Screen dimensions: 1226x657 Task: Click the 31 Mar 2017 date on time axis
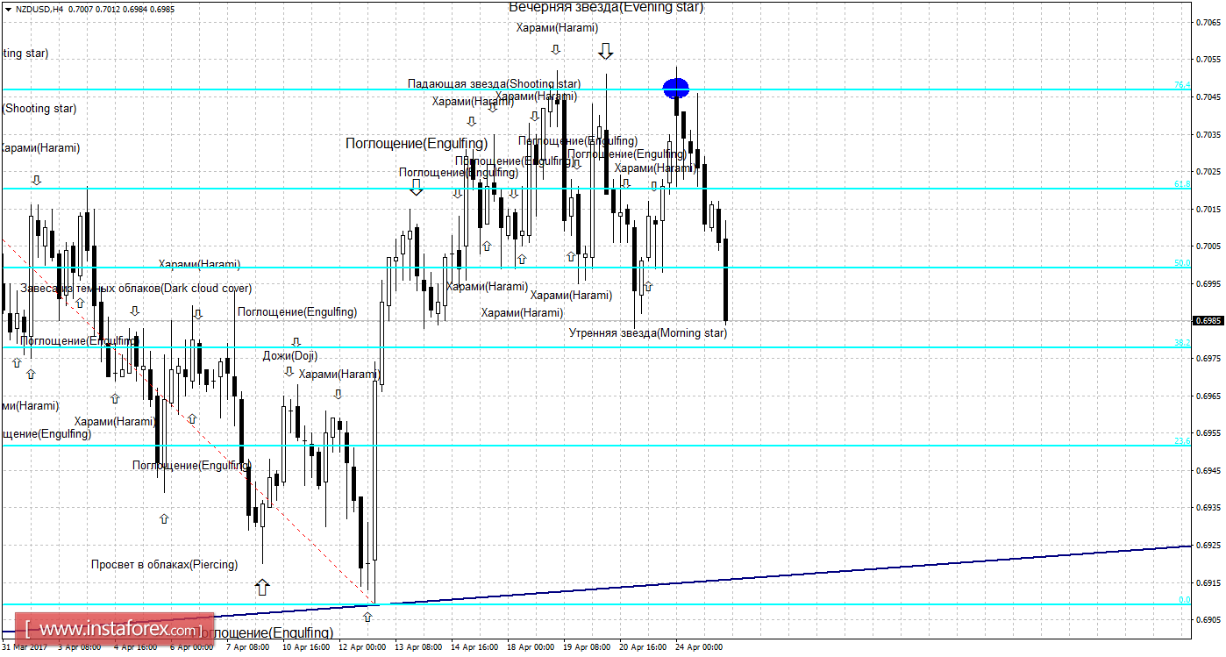point(25,647)
